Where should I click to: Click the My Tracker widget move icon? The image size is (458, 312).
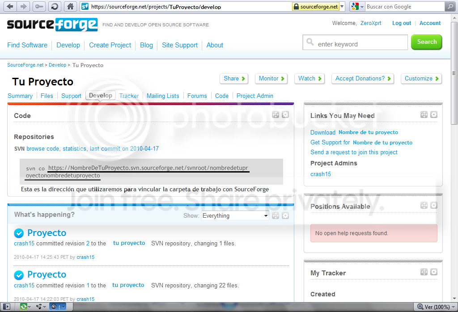click(x=424, y=272)
